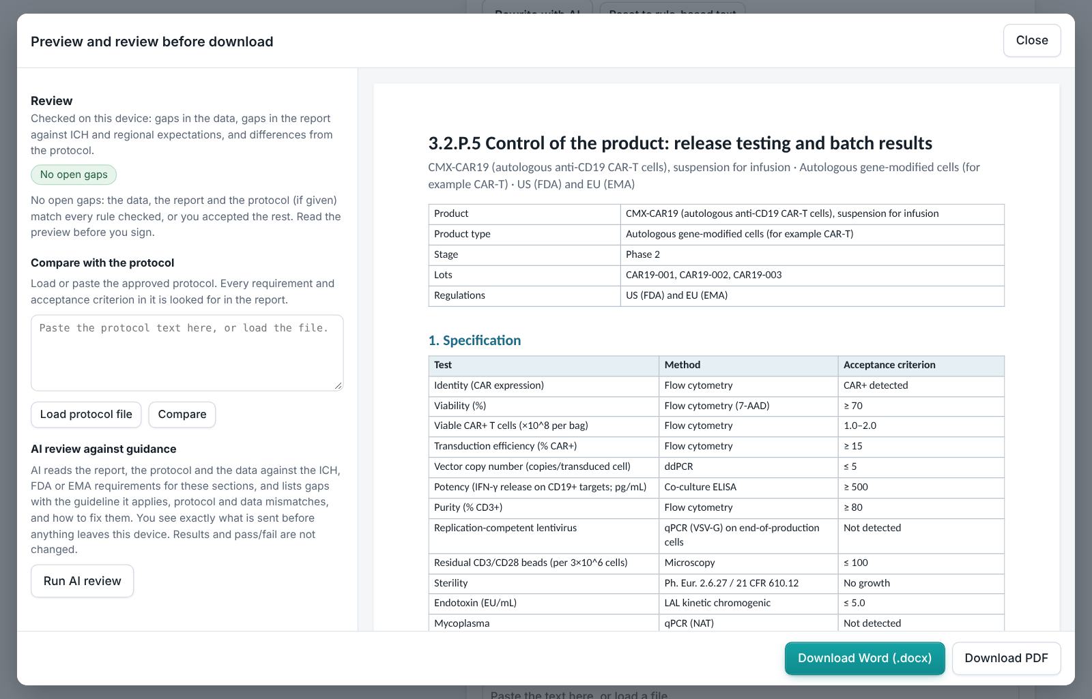The image size is (1092, 699).
Task: Run the AI review against guidance
Action: pyautogui.click(x=82, y=581)
